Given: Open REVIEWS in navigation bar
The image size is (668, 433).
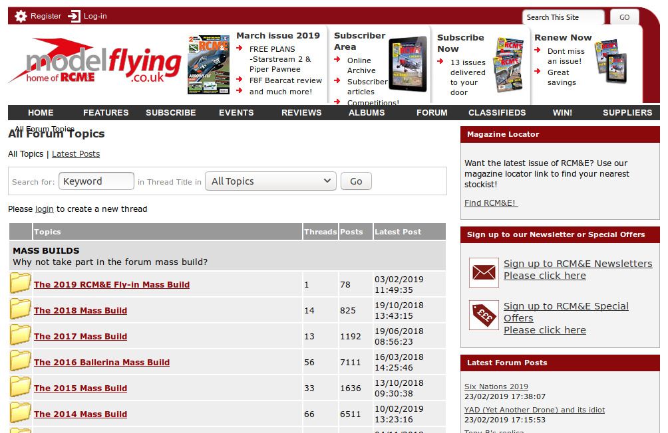Looking at the screenshot, I should (301, 113).
